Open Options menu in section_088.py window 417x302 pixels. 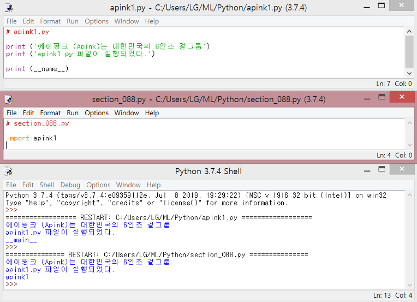point(97,113)
